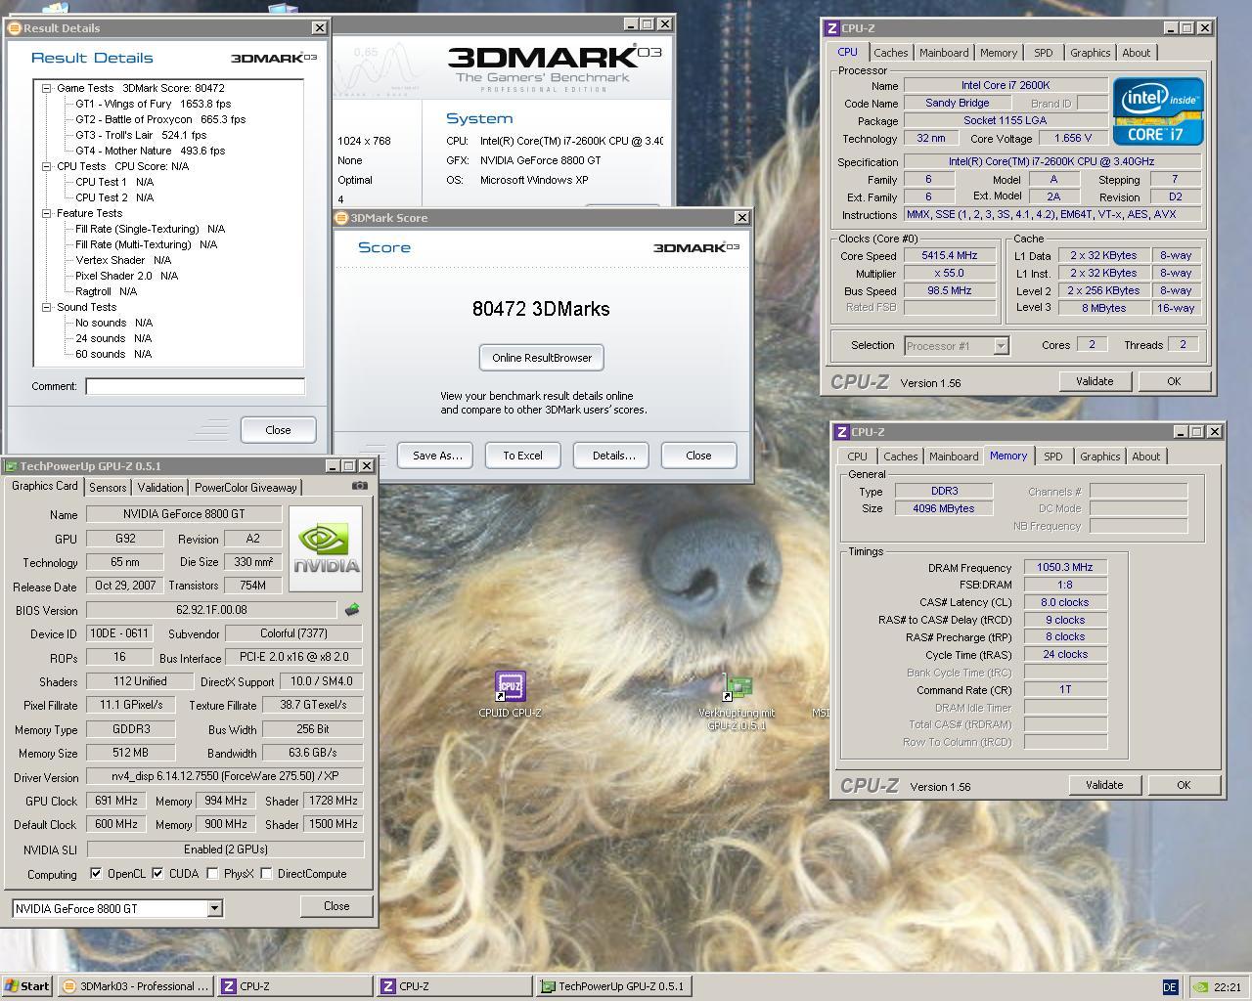
Task: Click the Intel Core i7 logo in CPU-Z
Action: [1158, 111]
